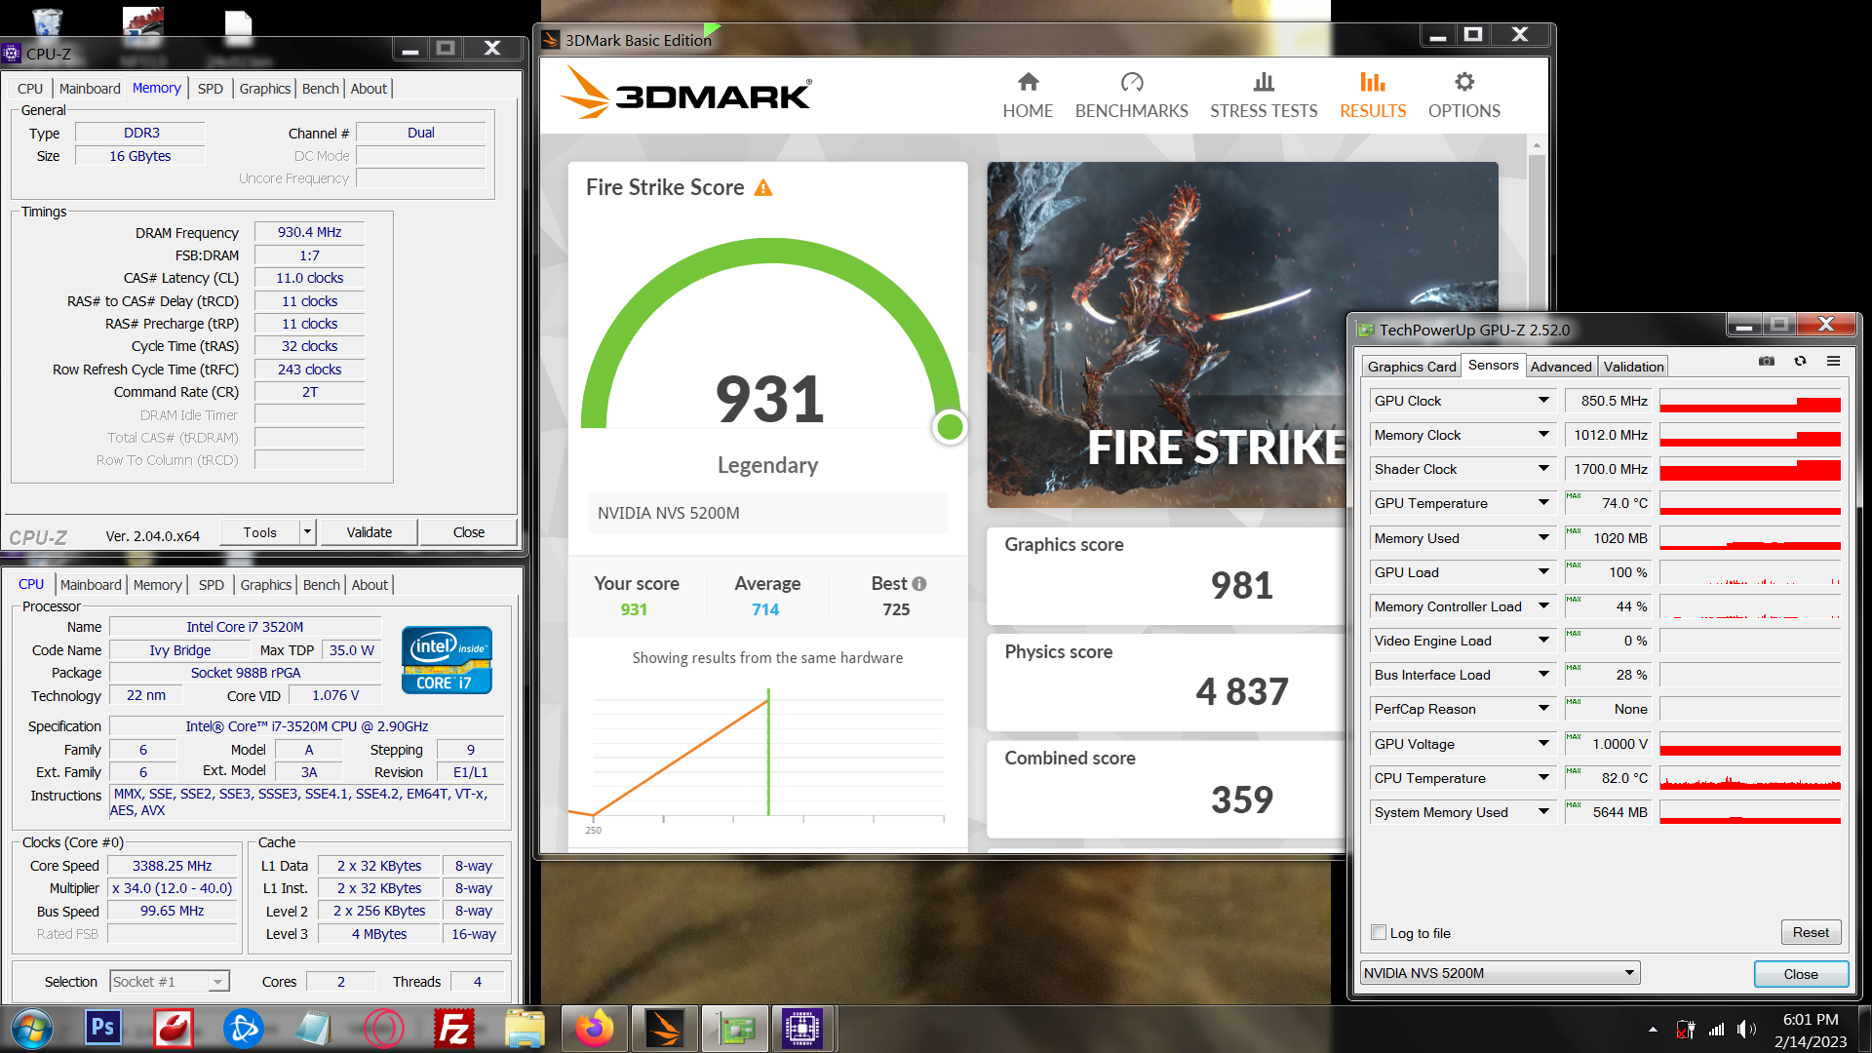The width and height of the screenshot is (1872, 1053).
Task: Launch Photoshop from the taskbar
Action: tap(102, 1029)
